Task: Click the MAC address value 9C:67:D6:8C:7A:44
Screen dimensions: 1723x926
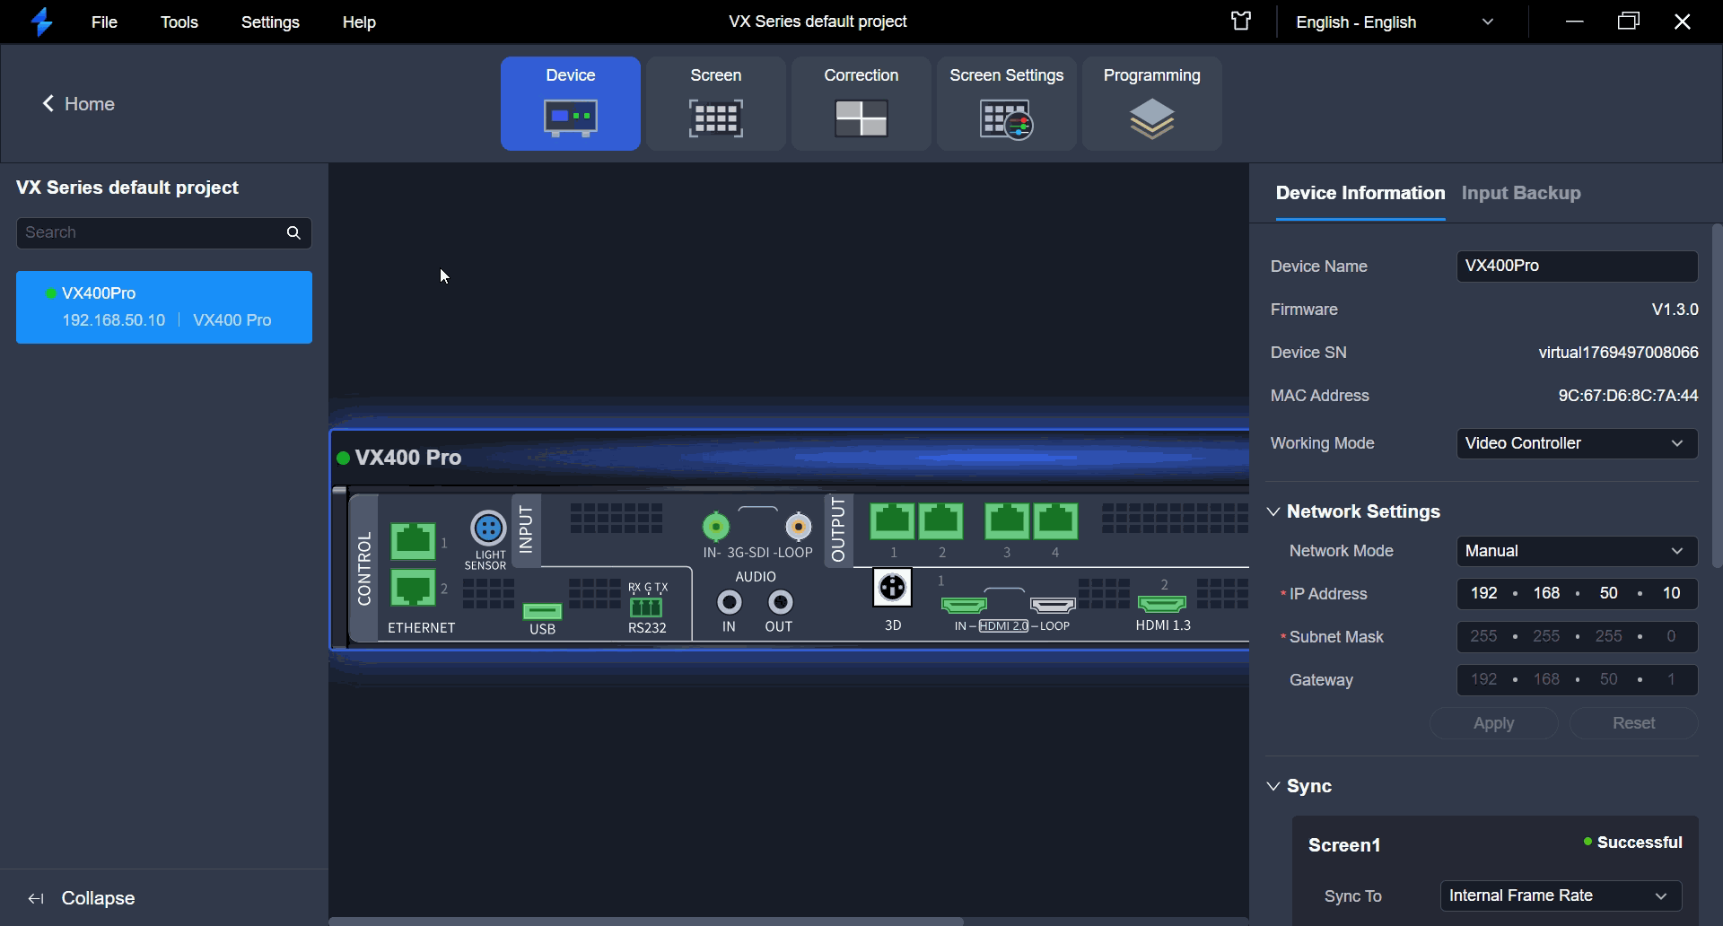Action: pyautogui.click(x=1628, y=396)
